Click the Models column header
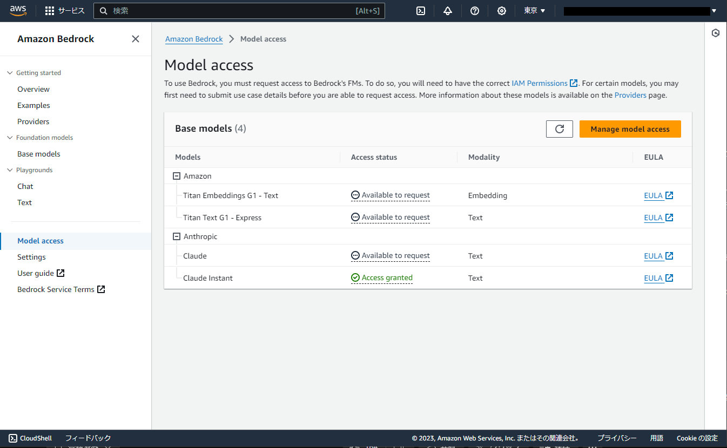Viewport: 727px width, 448px height. point(188,157)
